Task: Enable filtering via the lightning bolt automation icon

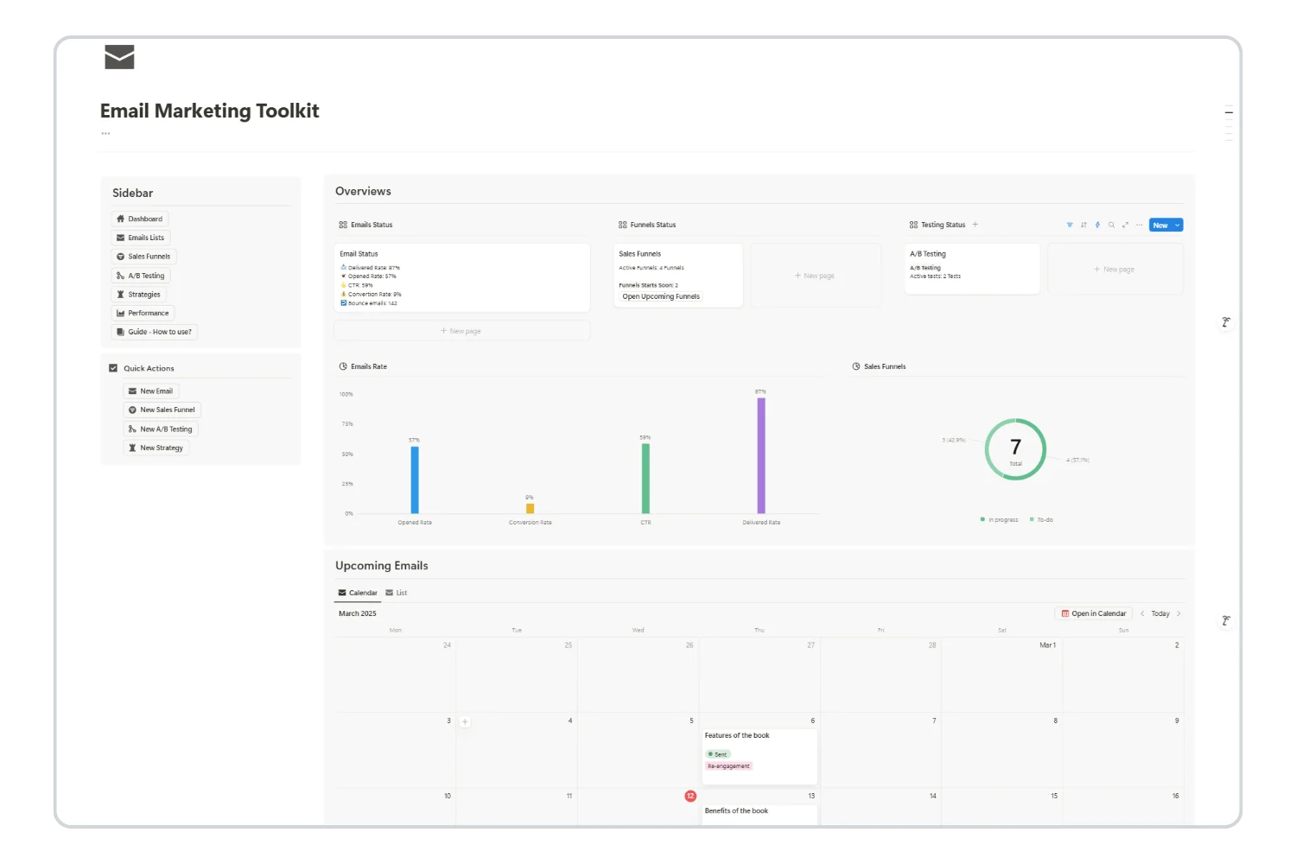Action: click(x=1097, y=225)
